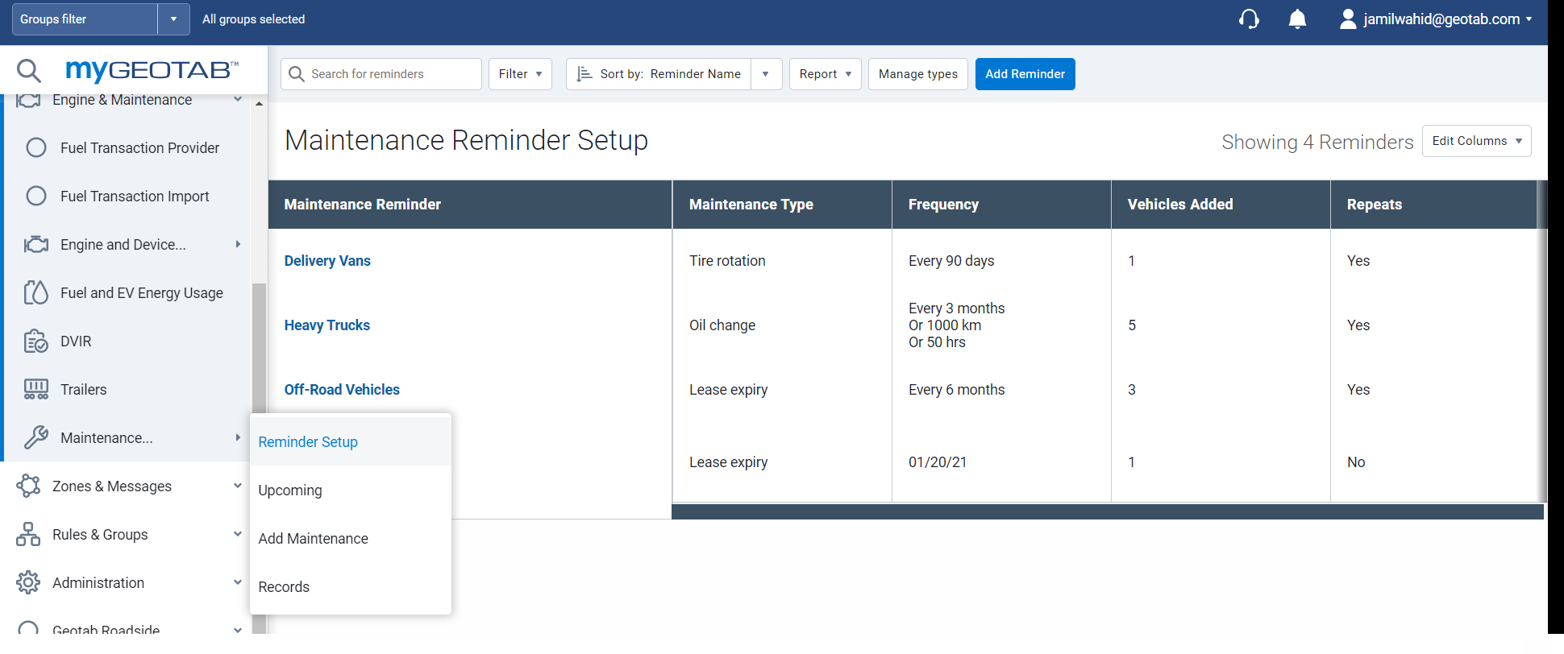Click the sidebar search magnifier icon
The height and width of the screenshot is (654, 1564).
(x=29, y=71)
